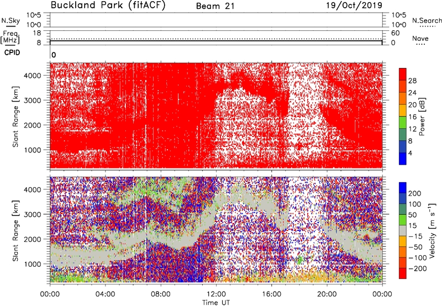Click the '08:00' time tick label
The height and width of the screenshot is (306, 442).
point(161,294)
